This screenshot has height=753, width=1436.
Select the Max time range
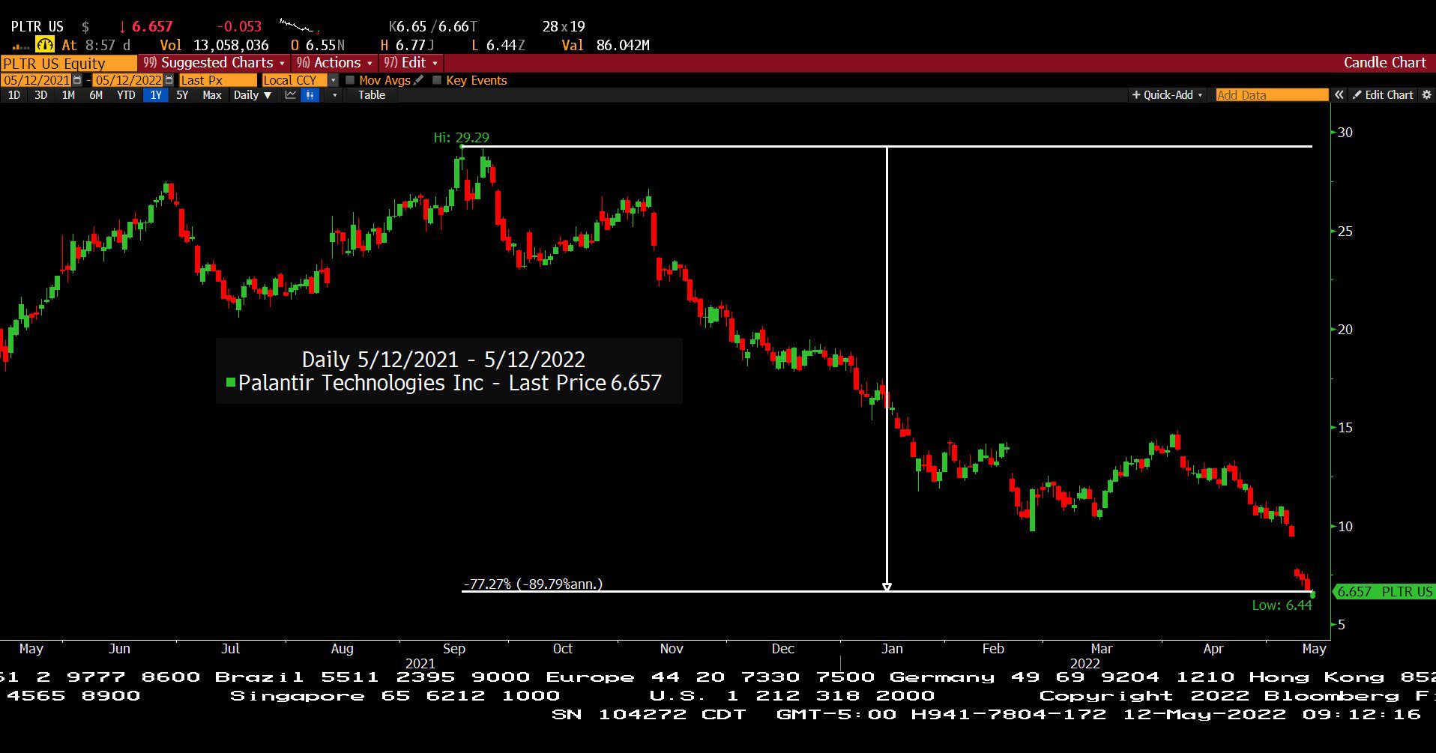tap(212, 95)
